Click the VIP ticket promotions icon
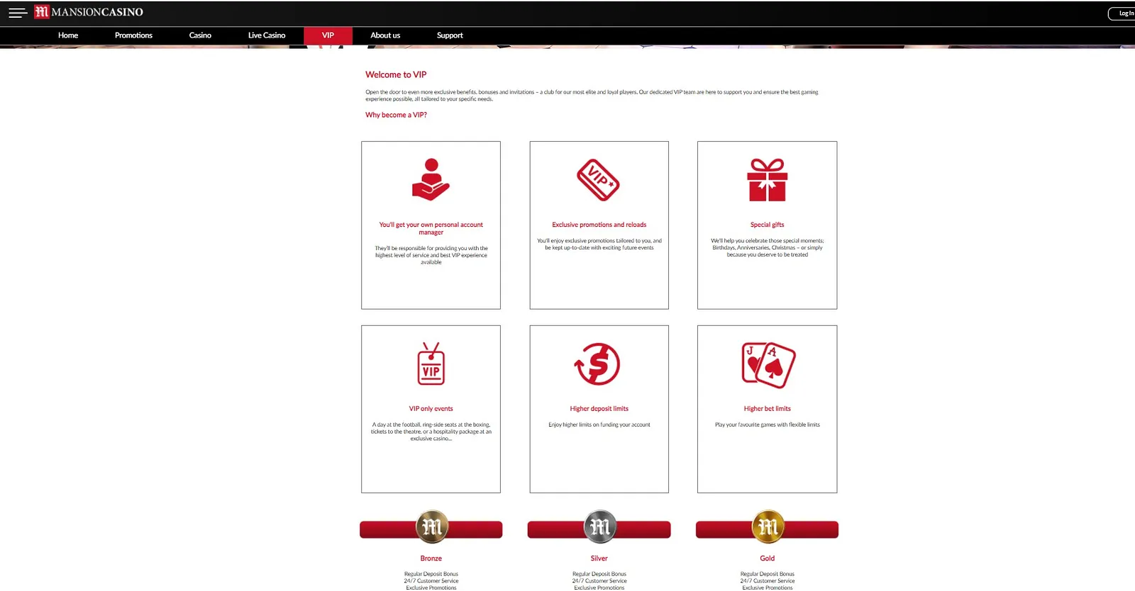1135x591 pixels. [x=598, y=180]
